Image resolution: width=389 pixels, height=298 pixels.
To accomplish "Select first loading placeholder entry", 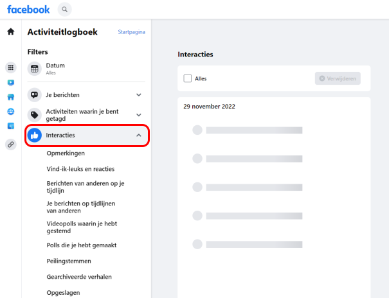I will tap(248, 130).
